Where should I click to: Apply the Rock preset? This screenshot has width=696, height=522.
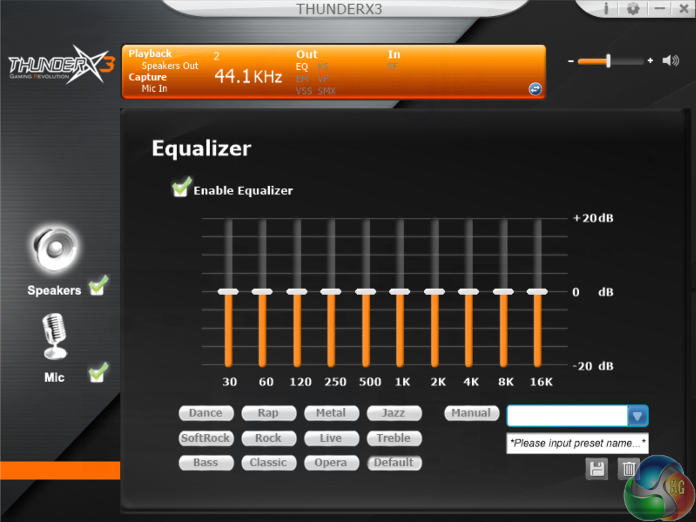tap(269, 438)
